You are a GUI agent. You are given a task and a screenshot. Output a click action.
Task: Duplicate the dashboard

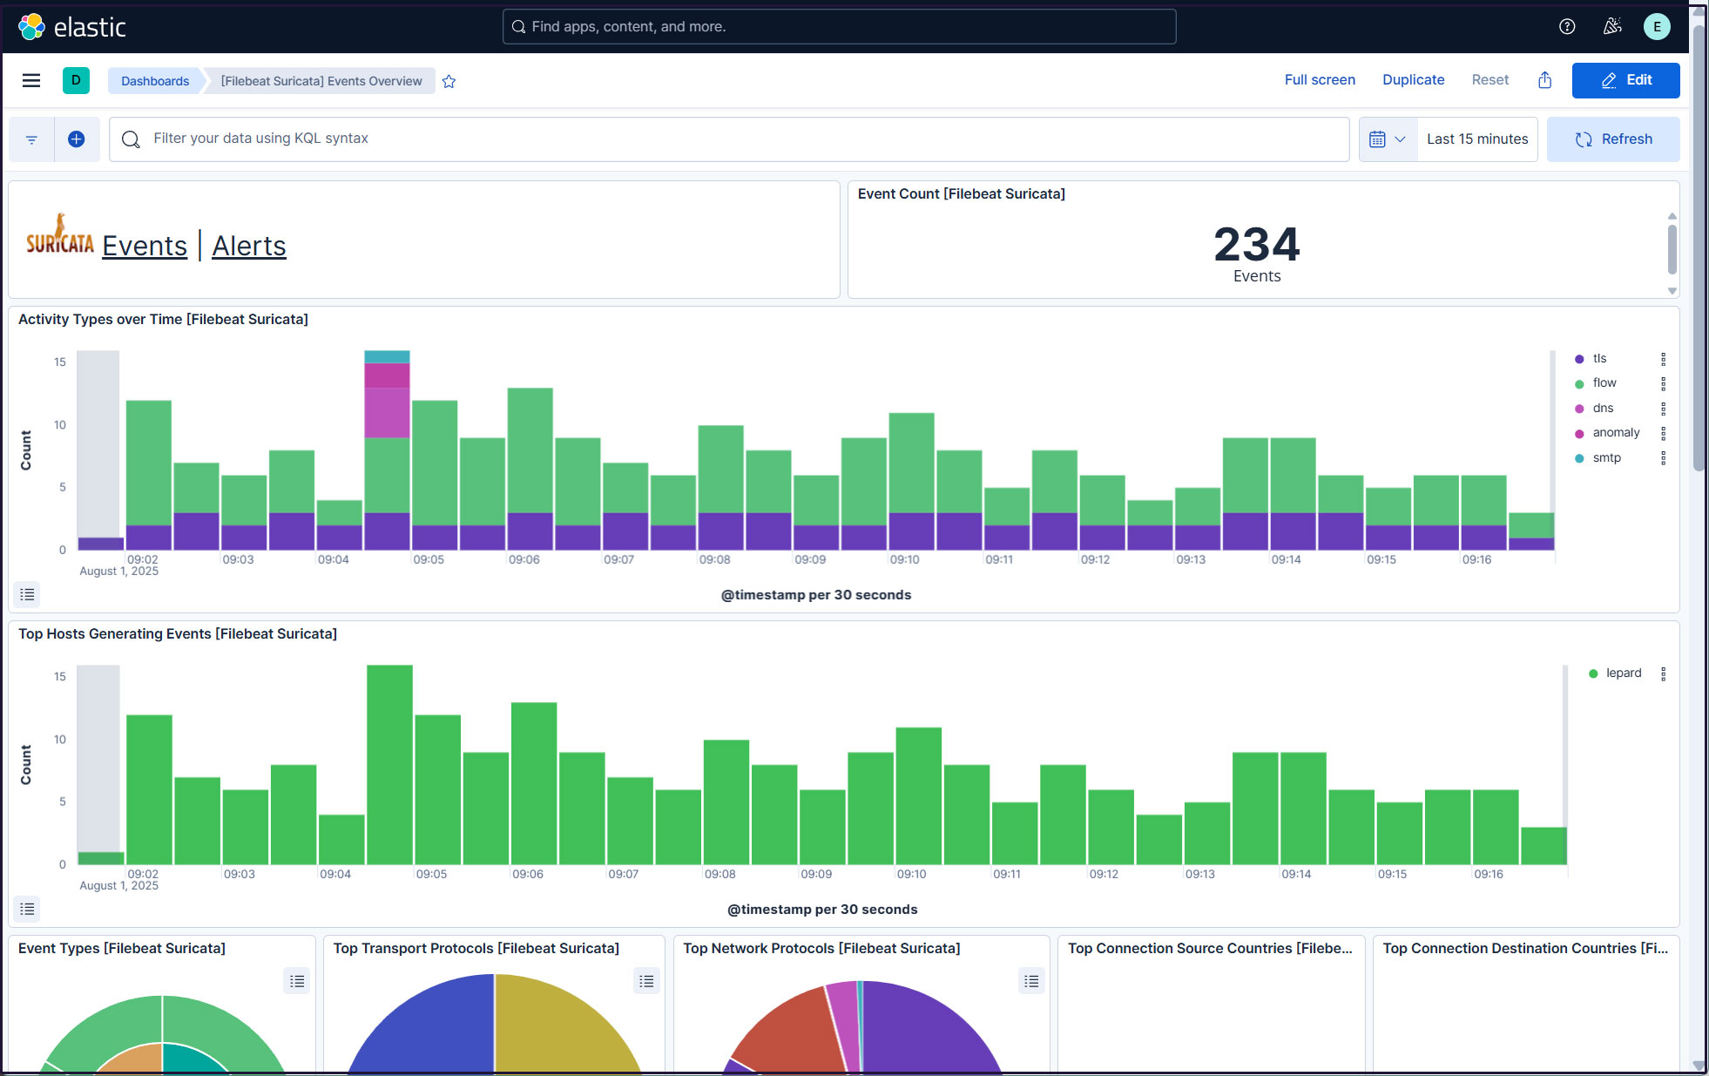[x=1413, y=80]
